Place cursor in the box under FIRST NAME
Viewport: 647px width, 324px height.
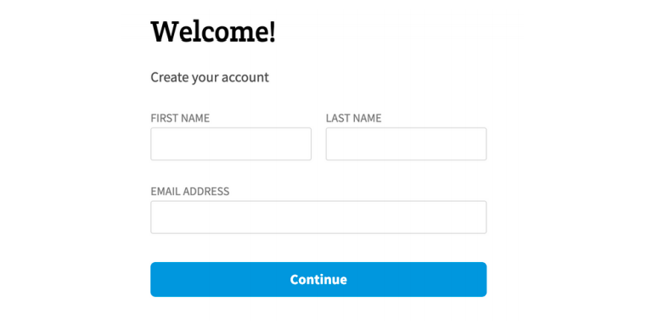coord(231,144)
